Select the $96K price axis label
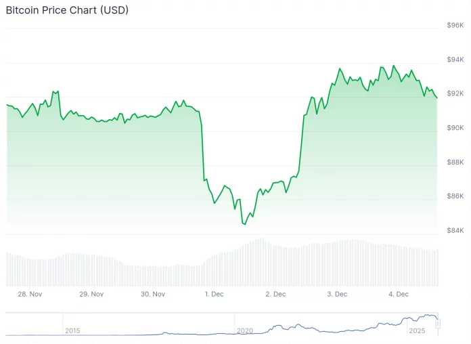471x344 pixels. click(455, 25)
